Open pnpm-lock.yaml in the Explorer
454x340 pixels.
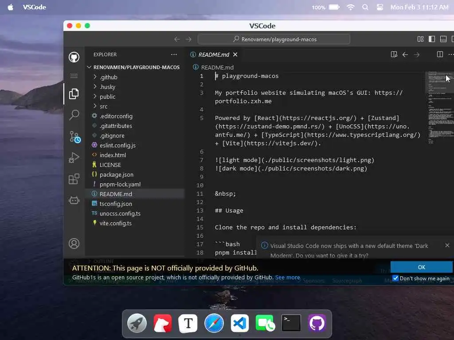pos(135,184)
